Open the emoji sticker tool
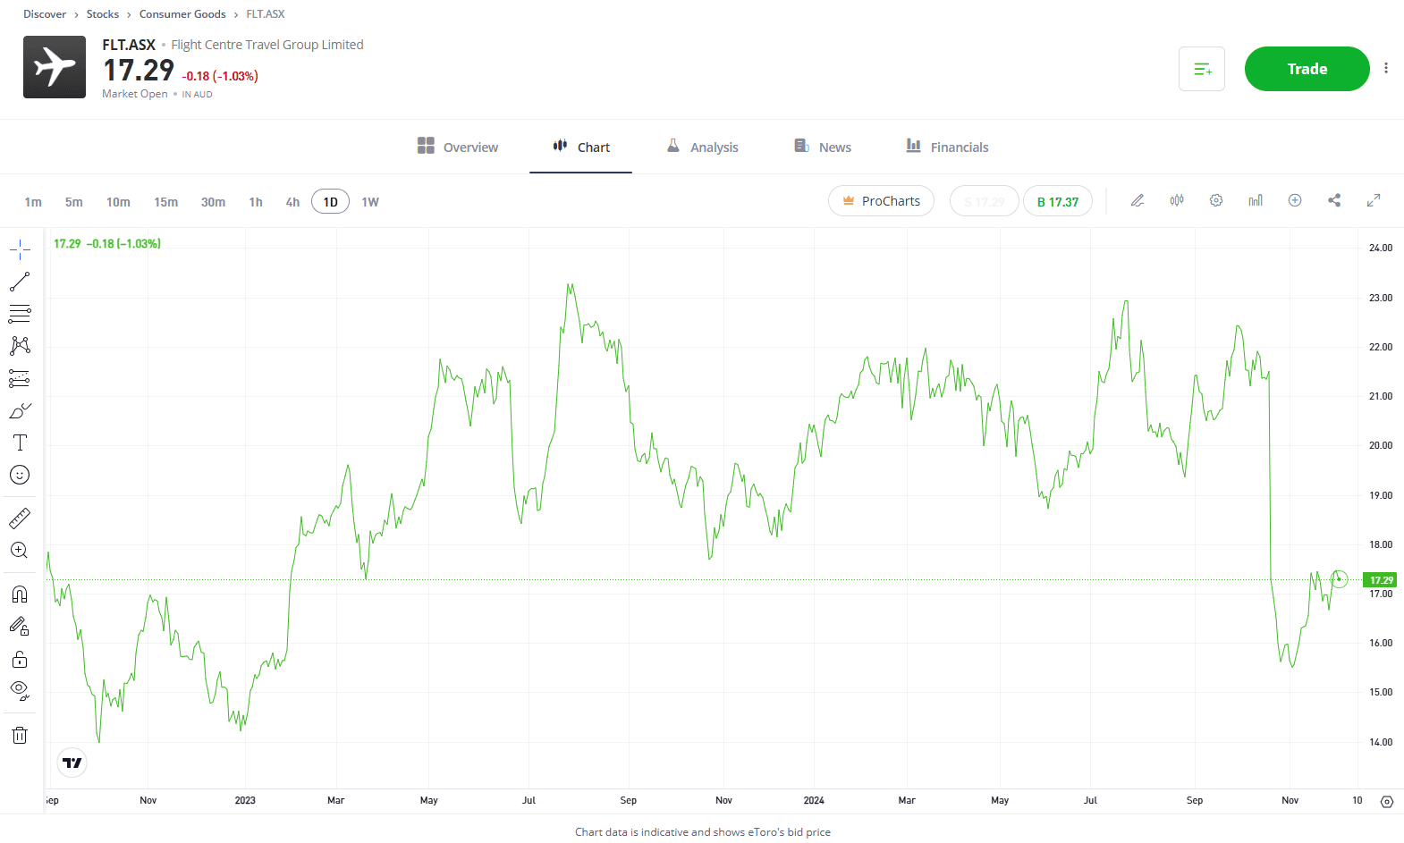Screen dimensions: 1404x843 [x=20, y=475]
